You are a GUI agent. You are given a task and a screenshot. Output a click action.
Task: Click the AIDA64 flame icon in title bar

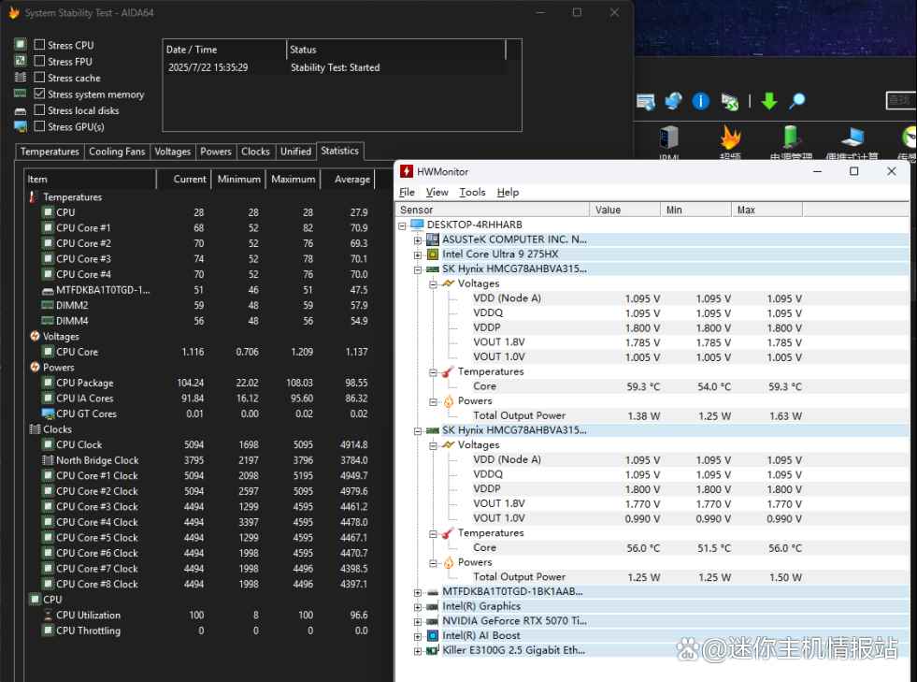(x=13, y=12)
